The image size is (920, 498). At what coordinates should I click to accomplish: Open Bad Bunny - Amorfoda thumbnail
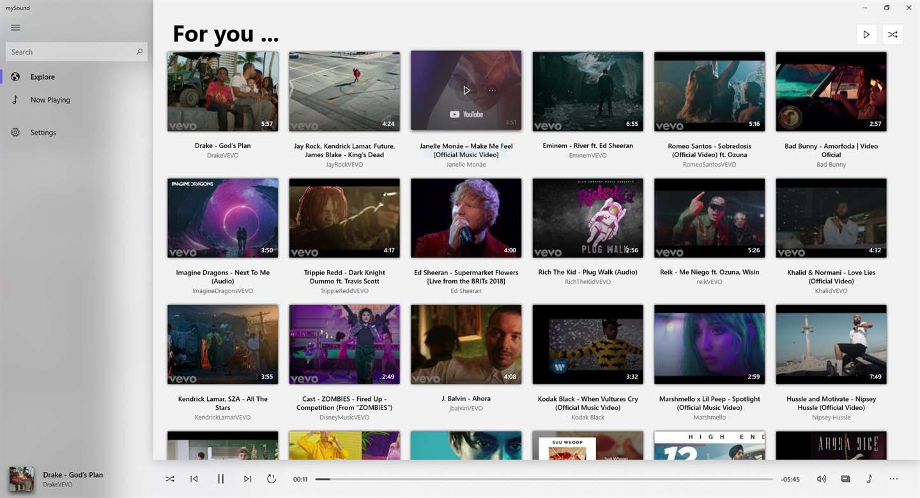click(831, 91)
